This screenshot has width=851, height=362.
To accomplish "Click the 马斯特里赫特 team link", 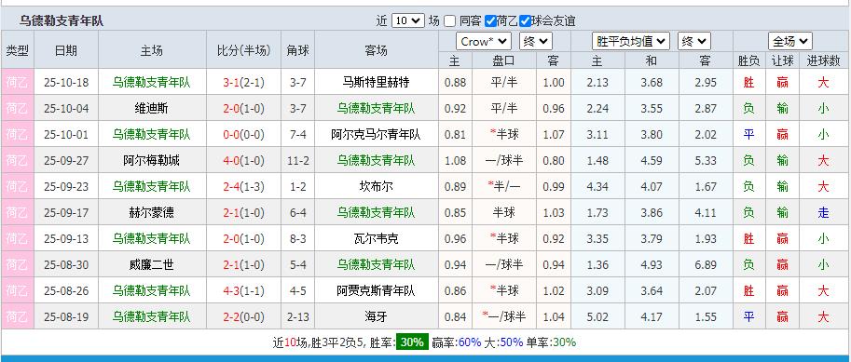I will click(x=377, y=83).
